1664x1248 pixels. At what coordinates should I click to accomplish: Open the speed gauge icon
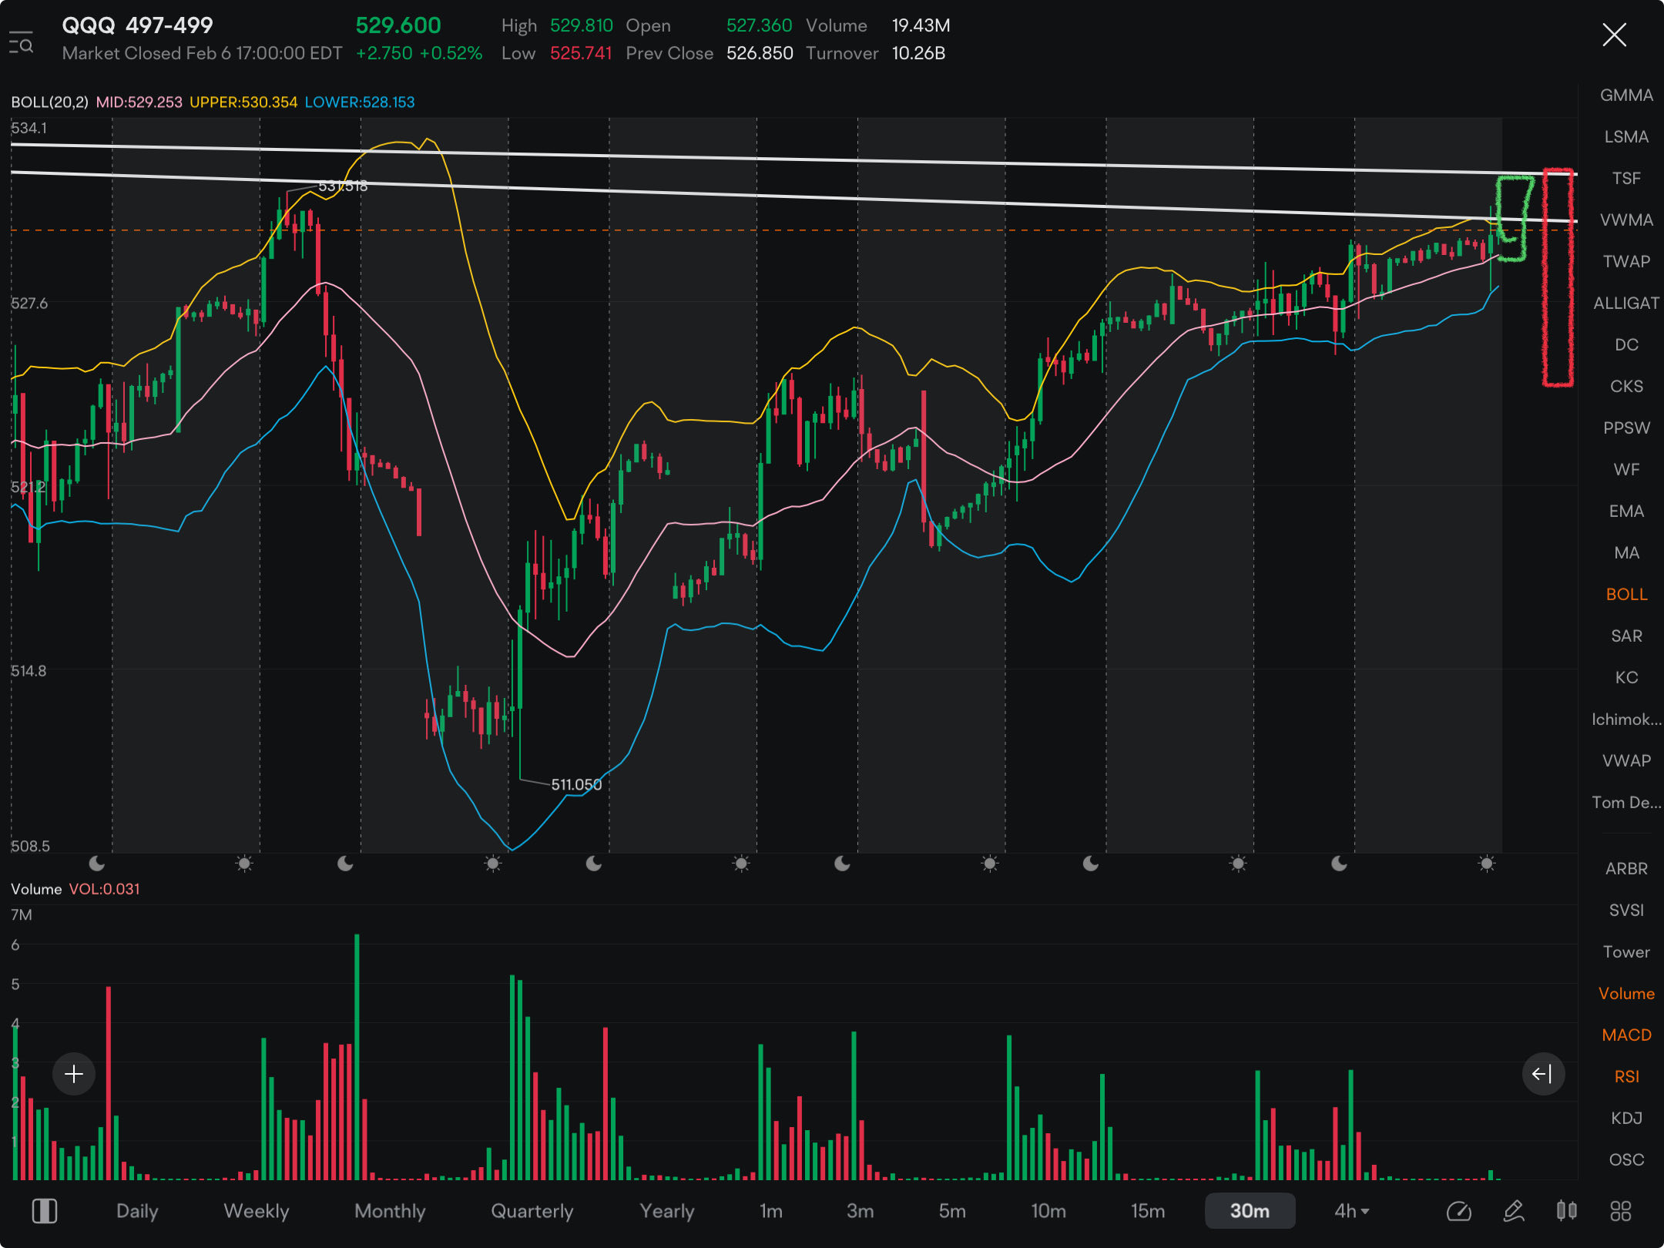pos(1458,1211)
